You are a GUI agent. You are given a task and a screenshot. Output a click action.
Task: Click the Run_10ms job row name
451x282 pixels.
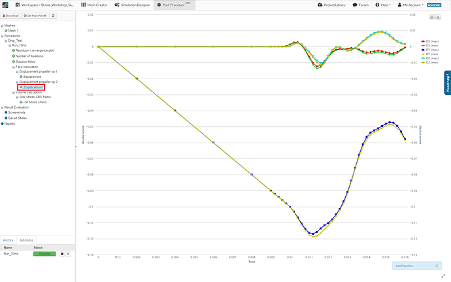[11, 254]
